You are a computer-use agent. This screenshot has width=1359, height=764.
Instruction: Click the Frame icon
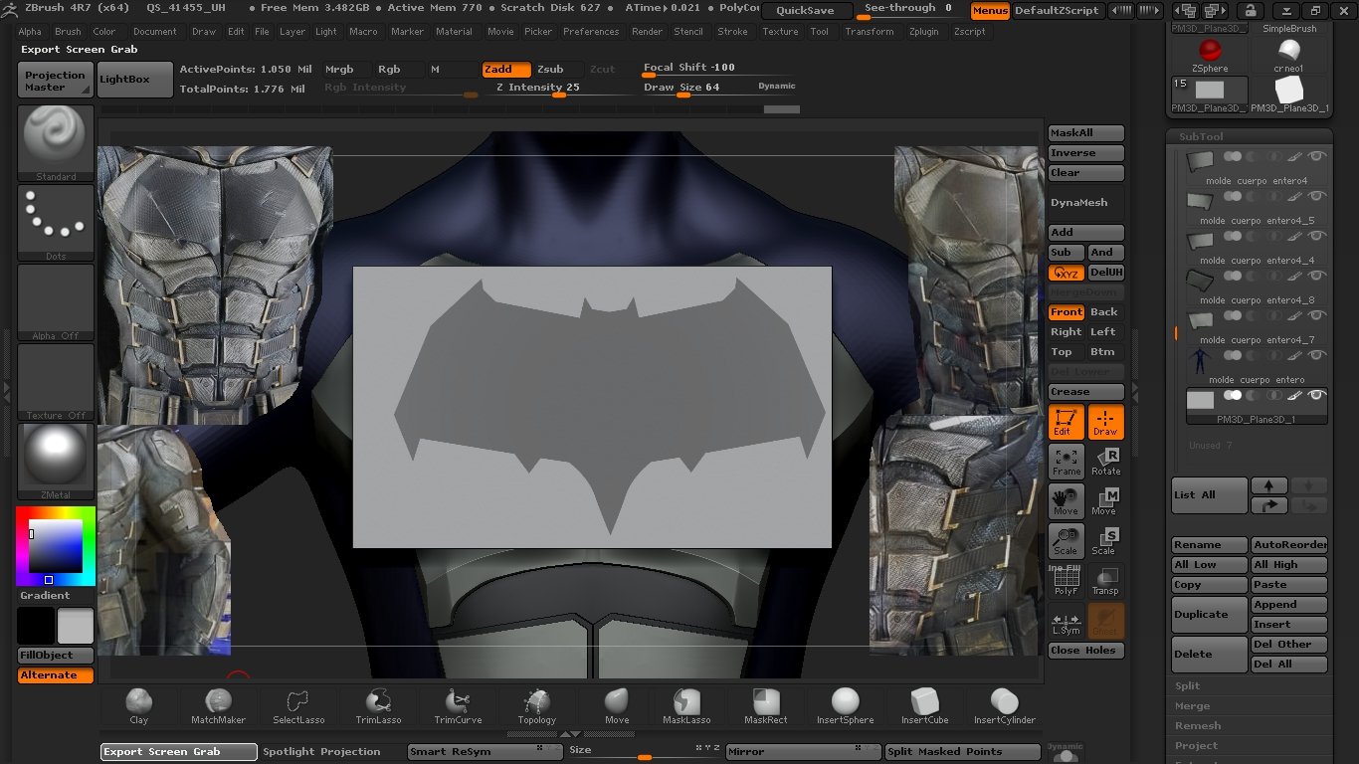(1067, 462)
